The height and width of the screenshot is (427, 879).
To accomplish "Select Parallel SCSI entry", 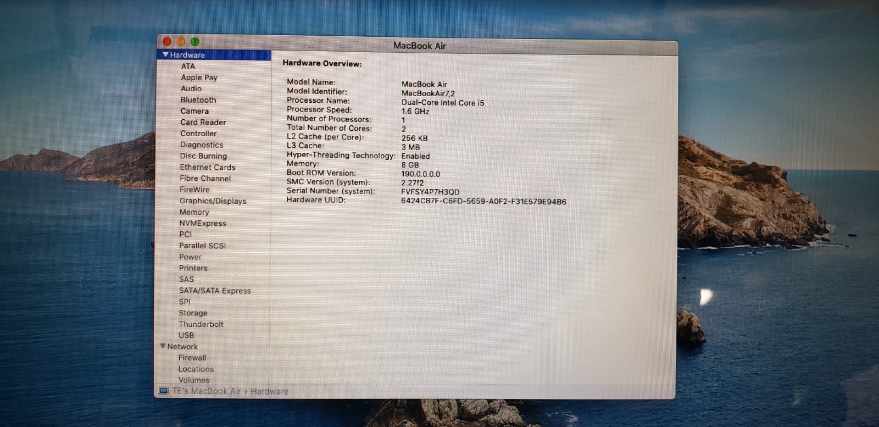I will coord(203,246).
